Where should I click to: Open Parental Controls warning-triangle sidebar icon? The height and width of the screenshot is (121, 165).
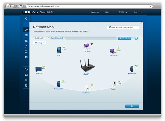[26, 40]
